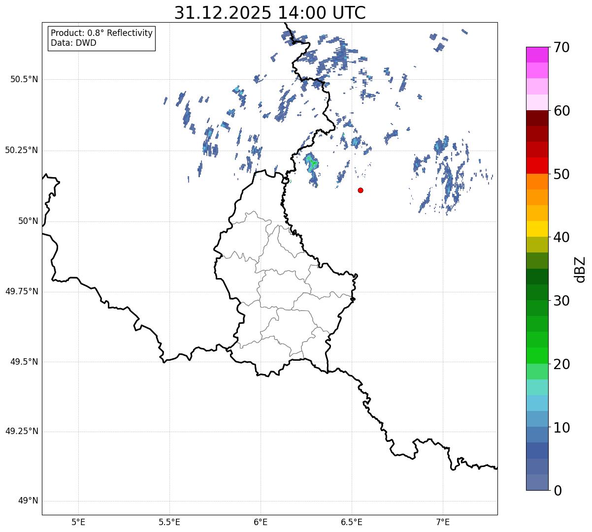Image resolution: width=592 pixels, height=532 pixels.
Task: Click the Product: 0.8° Reflectivity label
Action: [x=102, y=33]
